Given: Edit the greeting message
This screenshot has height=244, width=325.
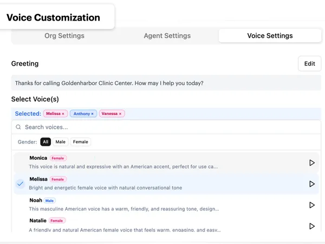Looking at the screenshot, I should 309,63.
